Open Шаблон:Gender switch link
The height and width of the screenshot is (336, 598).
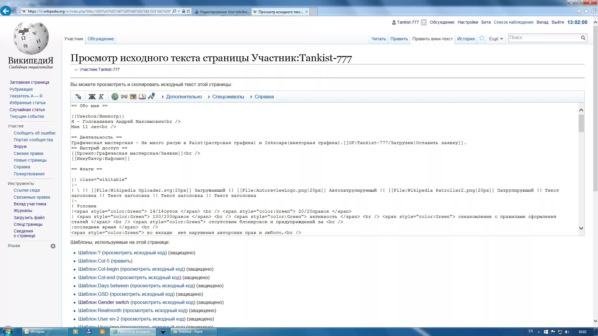103,302
